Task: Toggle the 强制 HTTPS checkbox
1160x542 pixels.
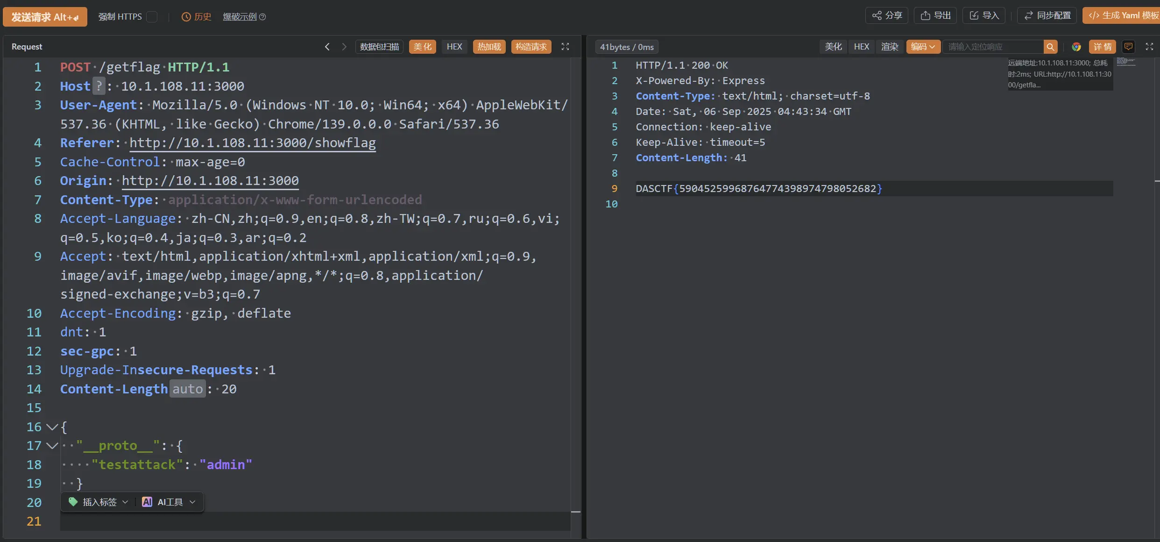Action: coord(152,17)
